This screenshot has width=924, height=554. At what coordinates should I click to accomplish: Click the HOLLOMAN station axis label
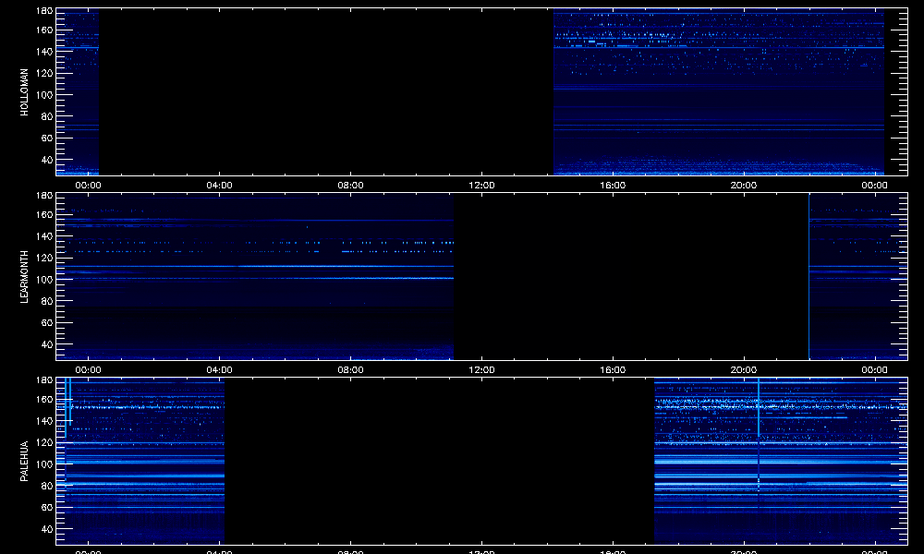tap(24, 91)
